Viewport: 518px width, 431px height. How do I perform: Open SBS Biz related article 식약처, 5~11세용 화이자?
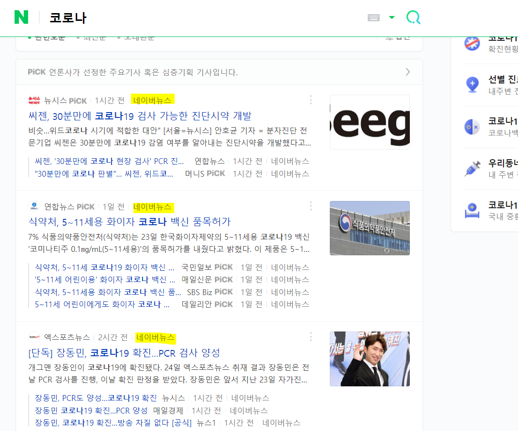click(108, 292)
